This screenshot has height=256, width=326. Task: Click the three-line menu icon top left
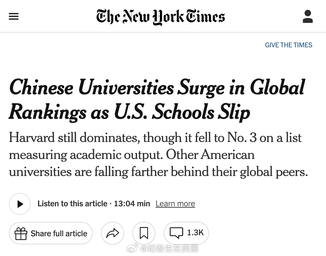14,16
